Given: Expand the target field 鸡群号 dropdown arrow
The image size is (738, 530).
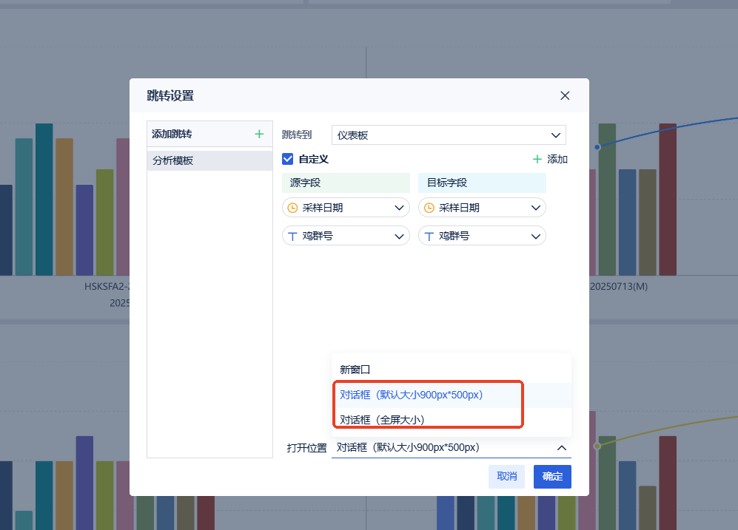Looking at the screenshot, I should (536, 236).
